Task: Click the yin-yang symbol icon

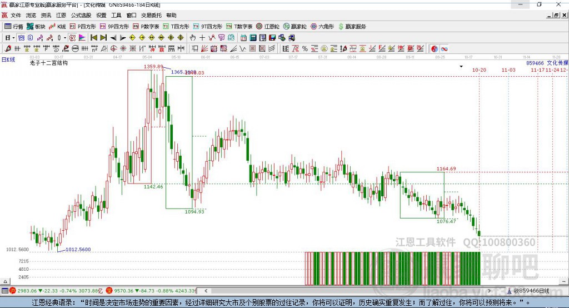Action: [435, 48]
